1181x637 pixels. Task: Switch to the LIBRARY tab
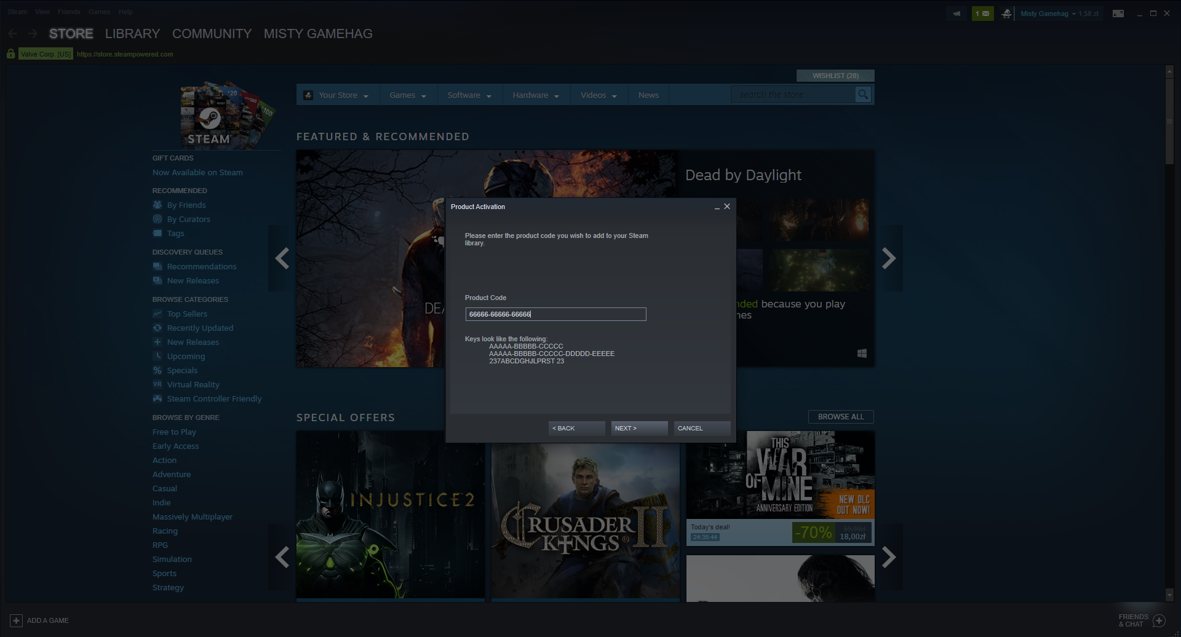[132, 34]
